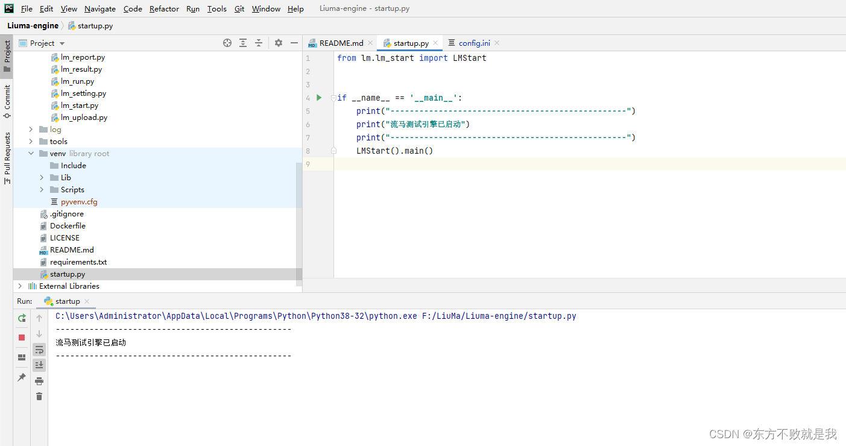Viewport: 846px width, 446px height.
Task: Clear all console output trash icon
Action: click(39, 396)
